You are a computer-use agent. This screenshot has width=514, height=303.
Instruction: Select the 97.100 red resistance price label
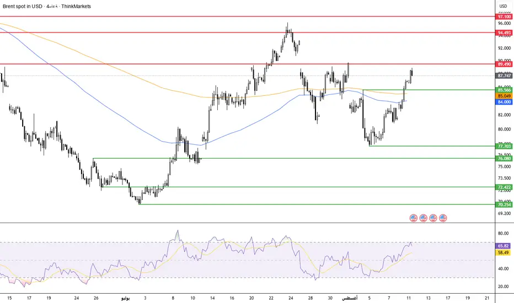(504, 17)
